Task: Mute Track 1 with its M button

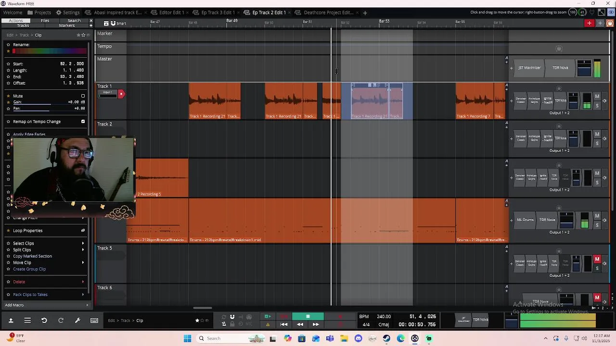Action: click(x=597, y=97)
